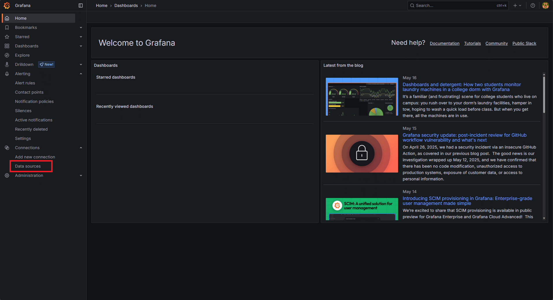Click the blog panel scrollbar thumb
The height and width of the screenshot is (300, 553).
(x=544, y=95)
